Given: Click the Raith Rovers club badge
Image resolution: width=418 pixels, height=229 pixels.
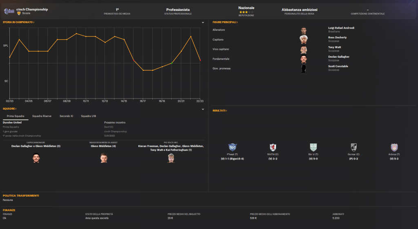Looking at the screenshot, I should pos(273,147).
